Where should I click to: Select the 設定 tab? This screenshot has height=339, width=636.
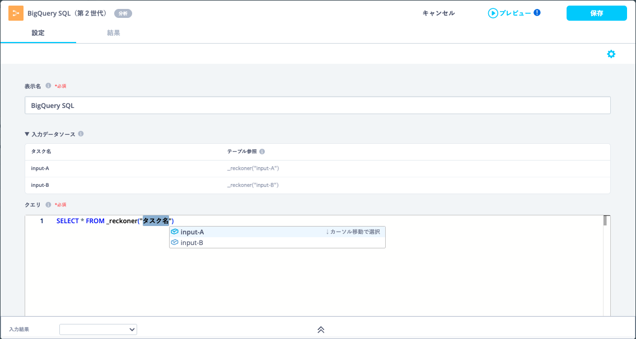point(38,33)
